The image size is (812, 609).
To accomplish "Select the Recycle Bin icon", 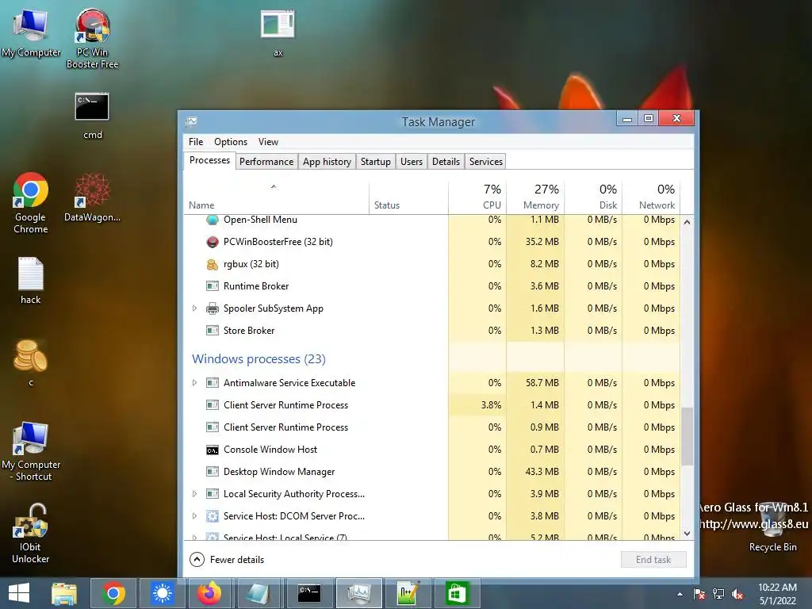I will point(772,528).
